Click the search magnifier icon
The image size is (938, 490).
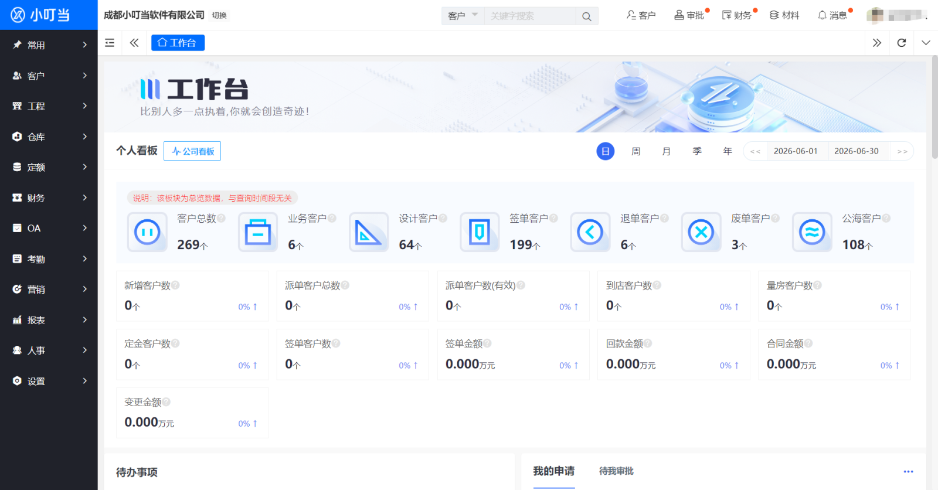click(586, 16)
